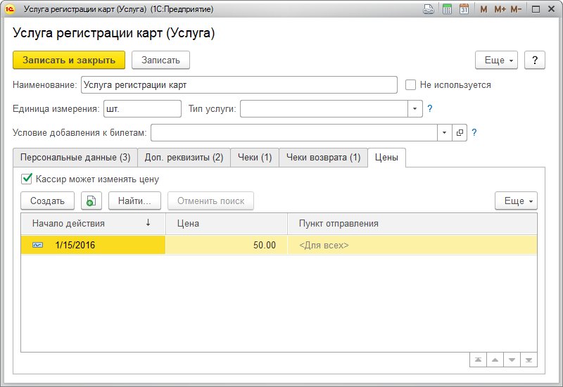This screenshot has height=387, width=563.
Task: Click the printer icon in title bar
Action: [428, 10]
